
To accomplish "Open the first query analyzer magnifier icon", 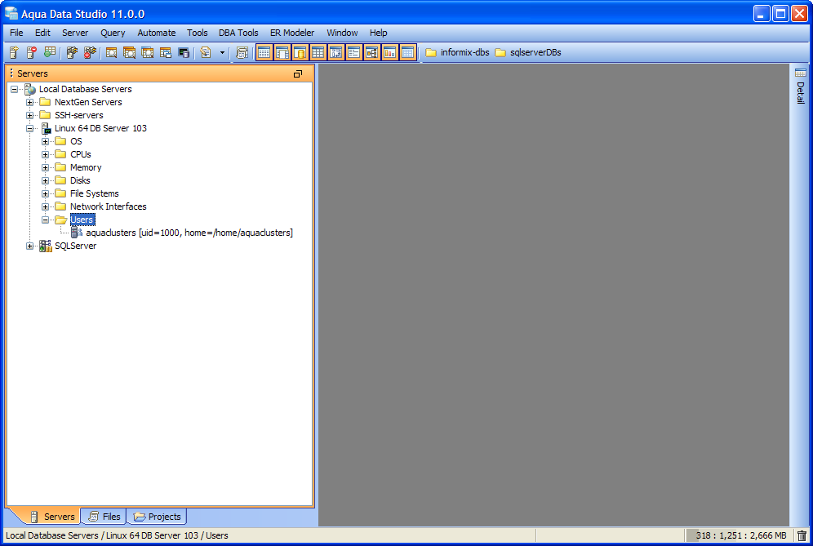I will pyautogui.click(x=112, y=52).
